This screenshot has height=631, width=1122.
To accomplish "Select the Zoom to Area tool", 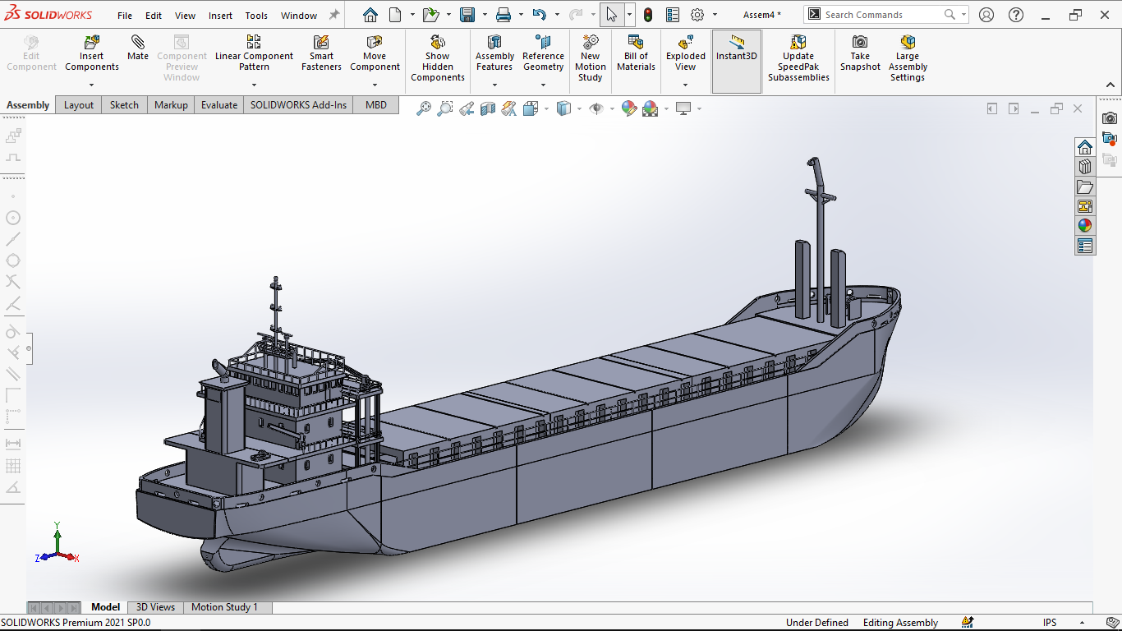I will (x=445, y=108).
